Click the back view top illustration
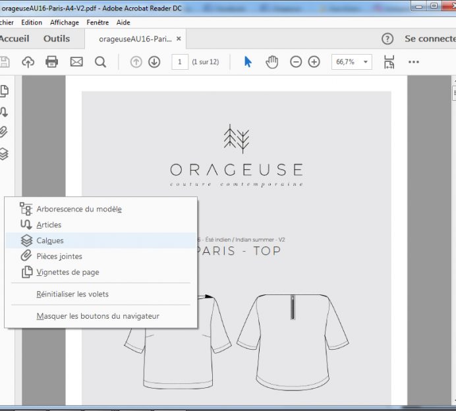 point(293,342)
